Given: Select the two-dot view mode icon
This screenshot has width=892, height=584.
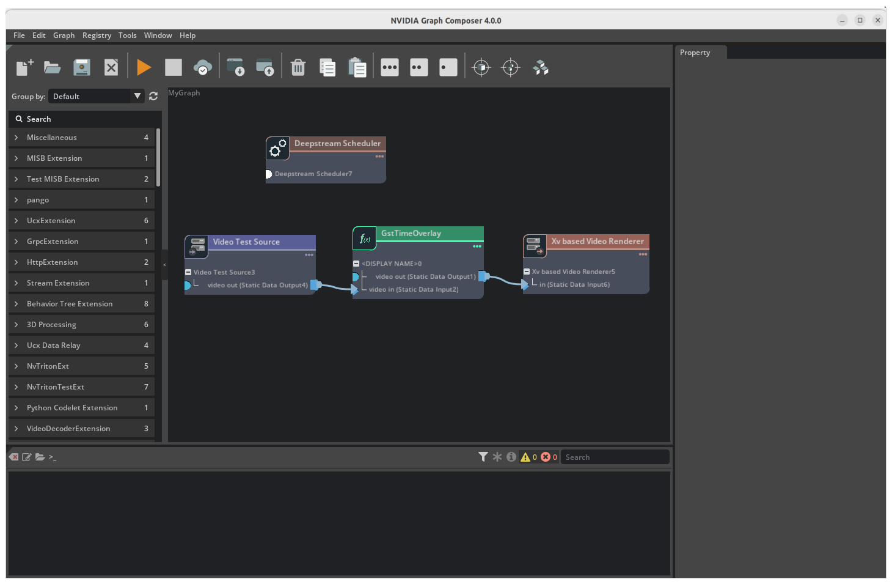Looking at the screenshot, I should [x=419, y=67].
